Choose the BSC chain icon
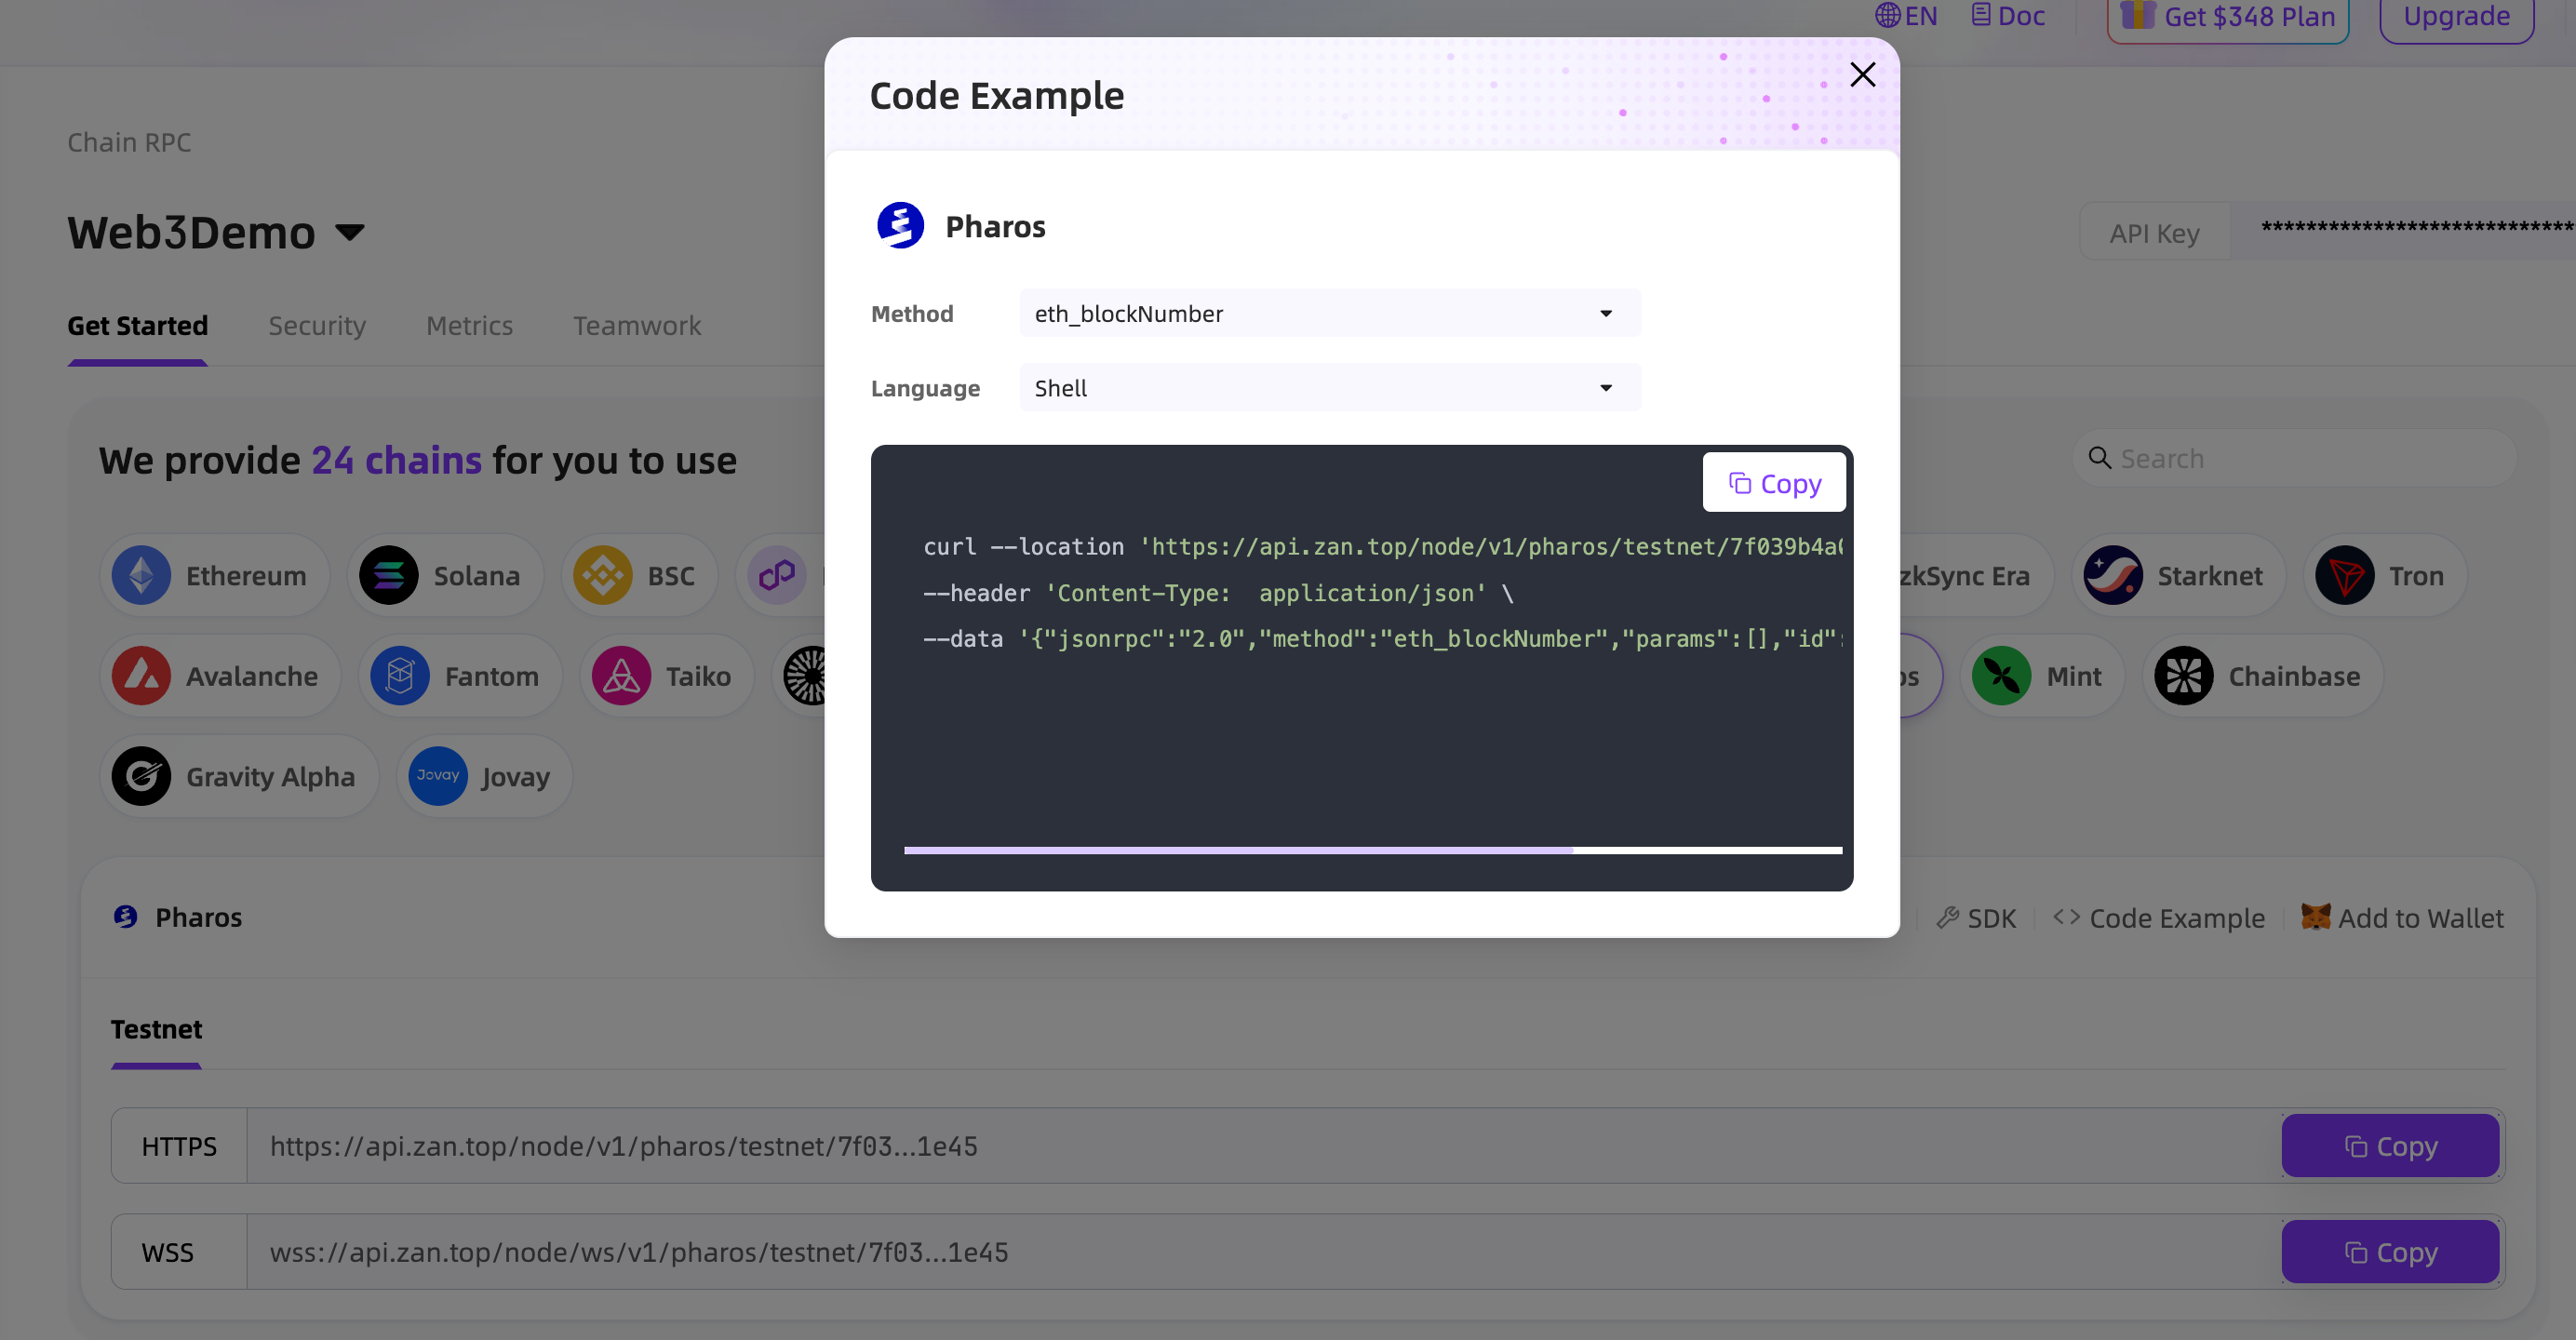The height and width of the screenshot is (1340, 2576). pos(602,576)
